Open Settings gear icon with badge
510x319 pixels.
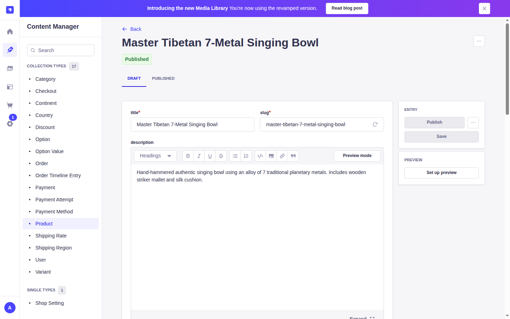[10, 124]
